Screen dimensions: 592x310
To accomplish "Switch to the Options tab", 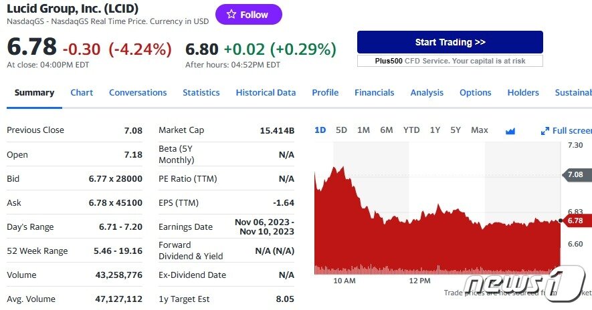I will pyautogui.click(x=475, y=93).
